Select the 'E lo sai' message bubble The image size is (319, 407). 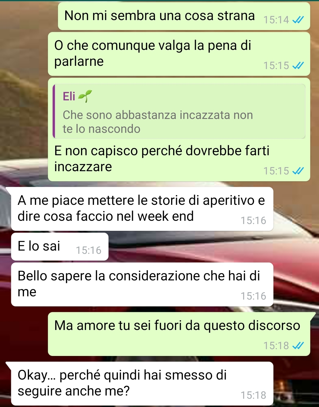(60, 247)
